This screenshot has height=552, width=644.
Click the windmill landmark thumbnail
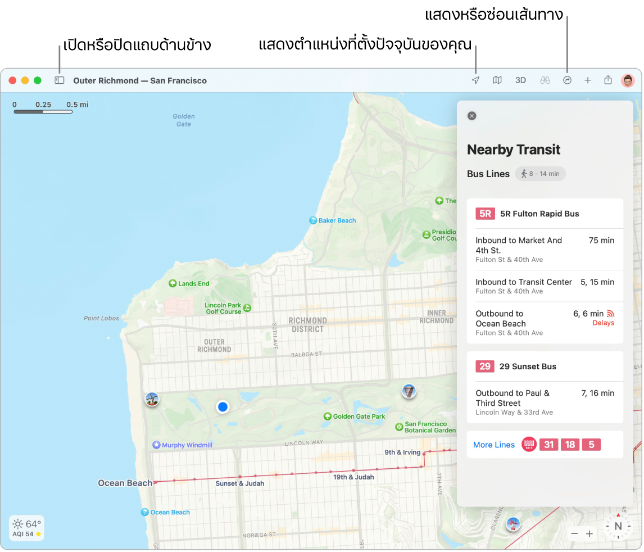point(152,399)
